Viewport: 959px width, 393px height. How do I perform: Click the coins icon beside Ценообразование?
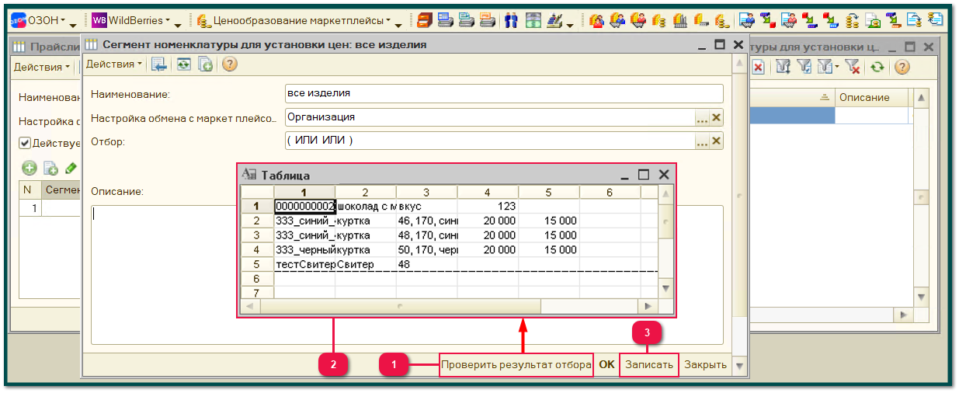(203, 20)
